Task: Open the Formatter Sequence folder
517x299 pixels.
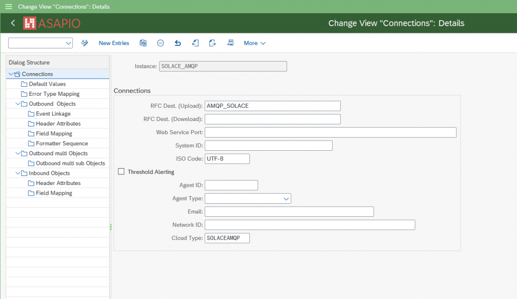Action: pos(62,144)
